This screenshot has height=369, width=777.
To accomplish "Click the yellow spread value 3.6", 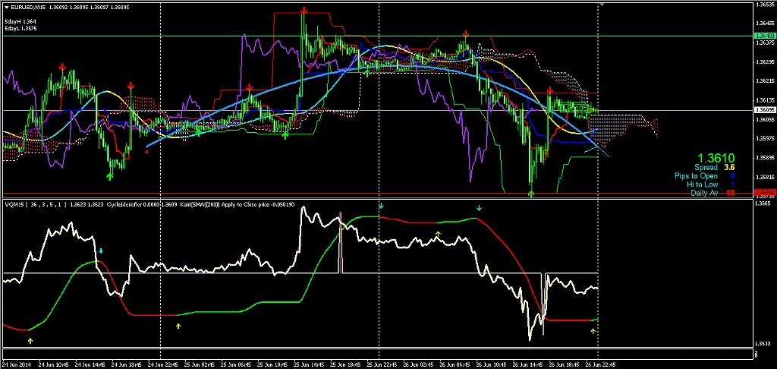I will pos(729,168).
